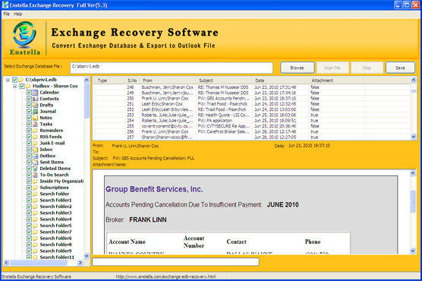Image resolution: width=422 pixels, height=281 pixels.
Task: Click the Calendar folder icon
Action: pyautogui.click(x=35, y=93)
